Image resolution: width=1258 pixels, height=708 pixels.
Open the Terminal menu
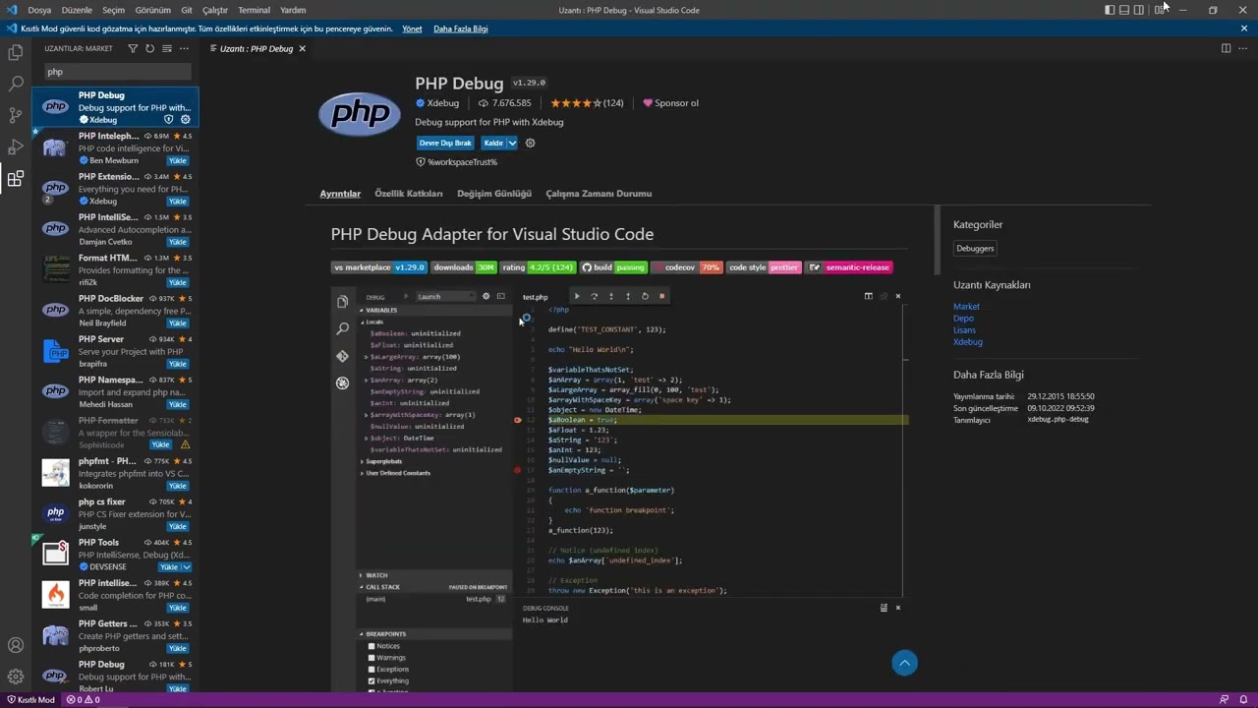click(x=254, y=10)
